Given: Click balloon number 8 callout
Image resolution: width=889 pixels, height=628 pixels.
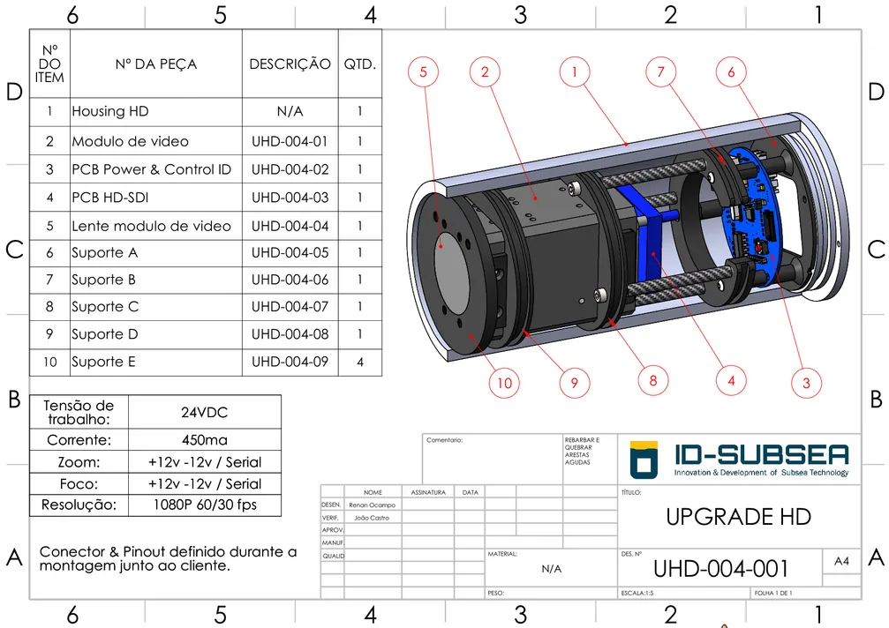Looking at the screenshot, I should [x=652, y=380].
